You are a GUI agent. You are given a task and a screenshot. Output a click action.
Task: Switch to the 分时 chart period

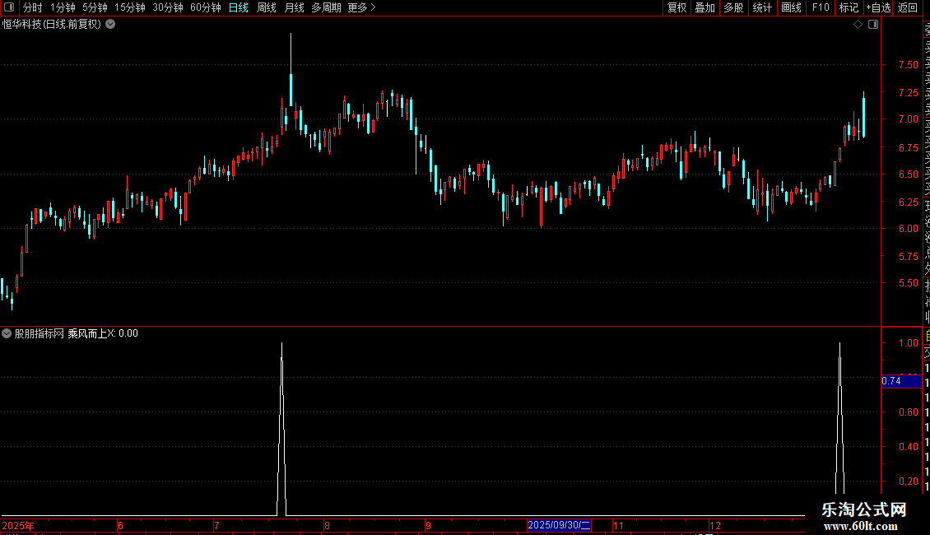pos(33,7)
